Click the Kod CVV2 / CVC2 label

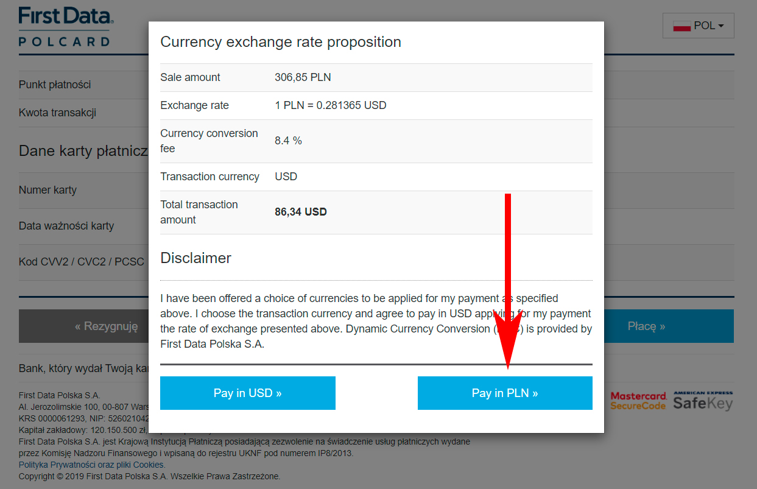pyautogui.click(x=81, y=262)
